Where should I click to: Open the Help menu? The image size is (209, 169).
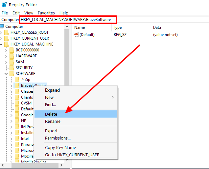(x=64, y=13)
